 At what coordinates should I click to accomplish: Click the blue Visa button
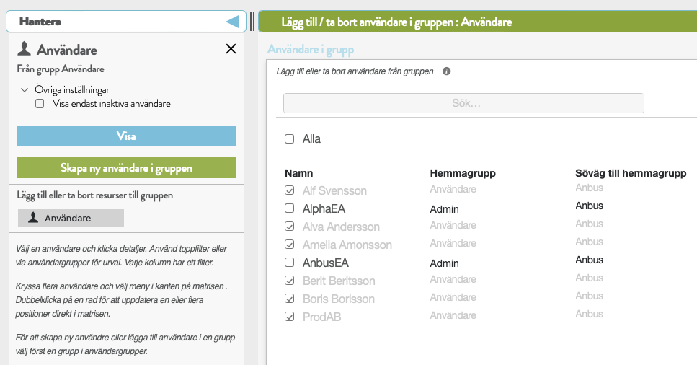126,136
